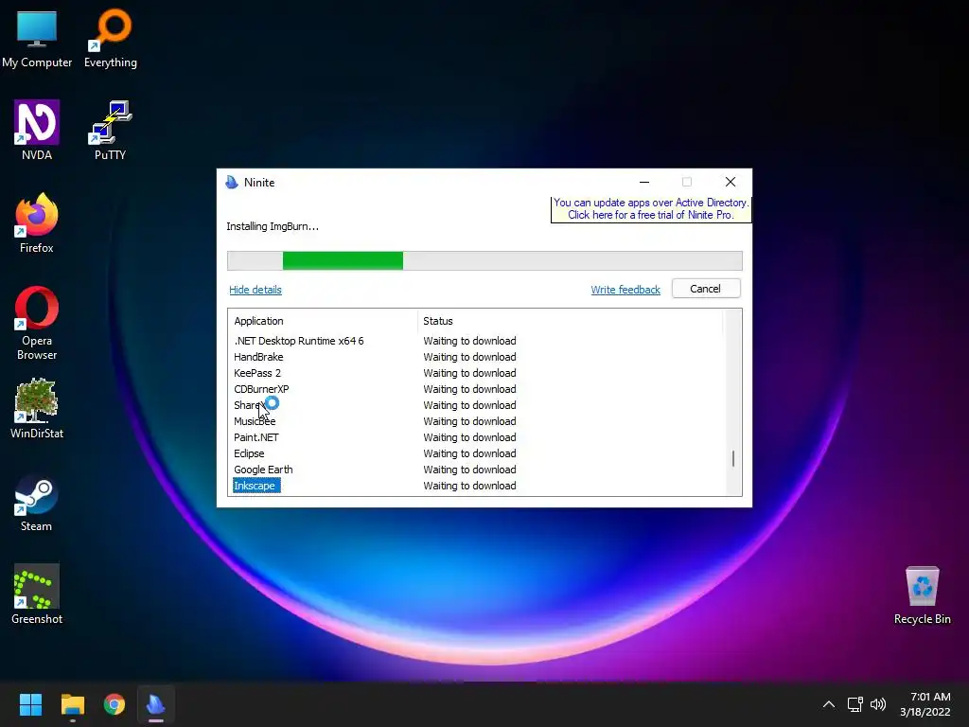Minimize the Ninite window
This screenshot has width=969, height=727.
643,183
